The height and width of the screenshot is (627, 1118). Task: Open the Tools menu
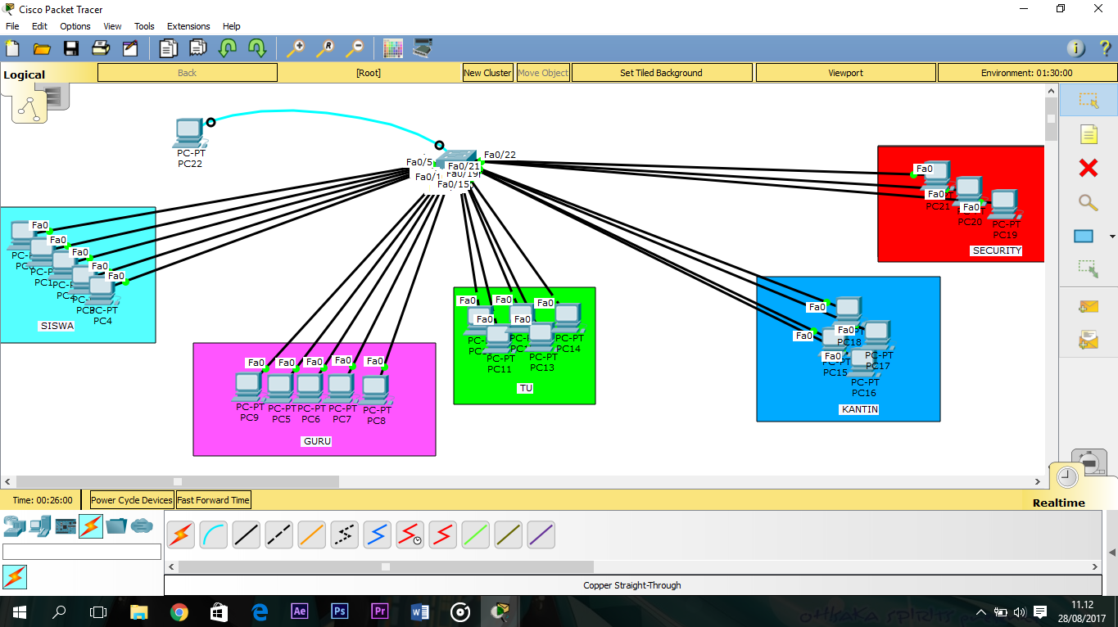pyautogui.click(x=144, y=26)
